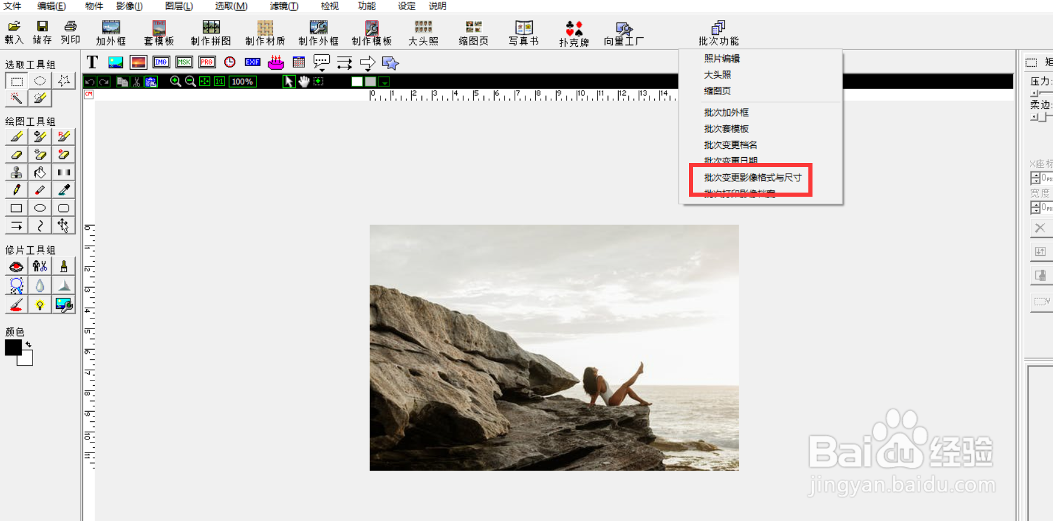Image resolution: width=1053 pixels, height=521 pixels.
Task: Zoom out with the minus magnifier
Action: click(190, 82)
